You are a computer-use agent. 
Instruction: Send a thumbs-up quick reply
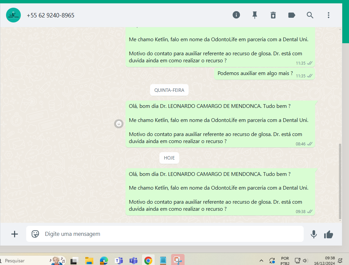329,235
